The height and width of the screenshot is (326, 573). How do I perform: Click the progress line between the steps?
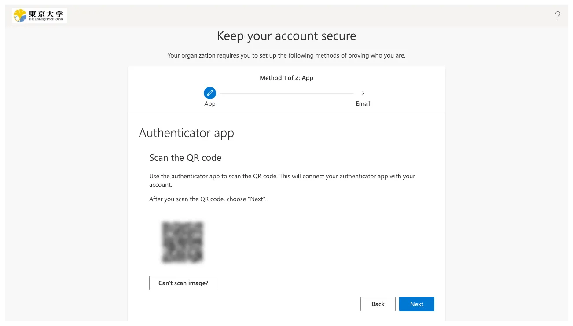tap(286, 93)
